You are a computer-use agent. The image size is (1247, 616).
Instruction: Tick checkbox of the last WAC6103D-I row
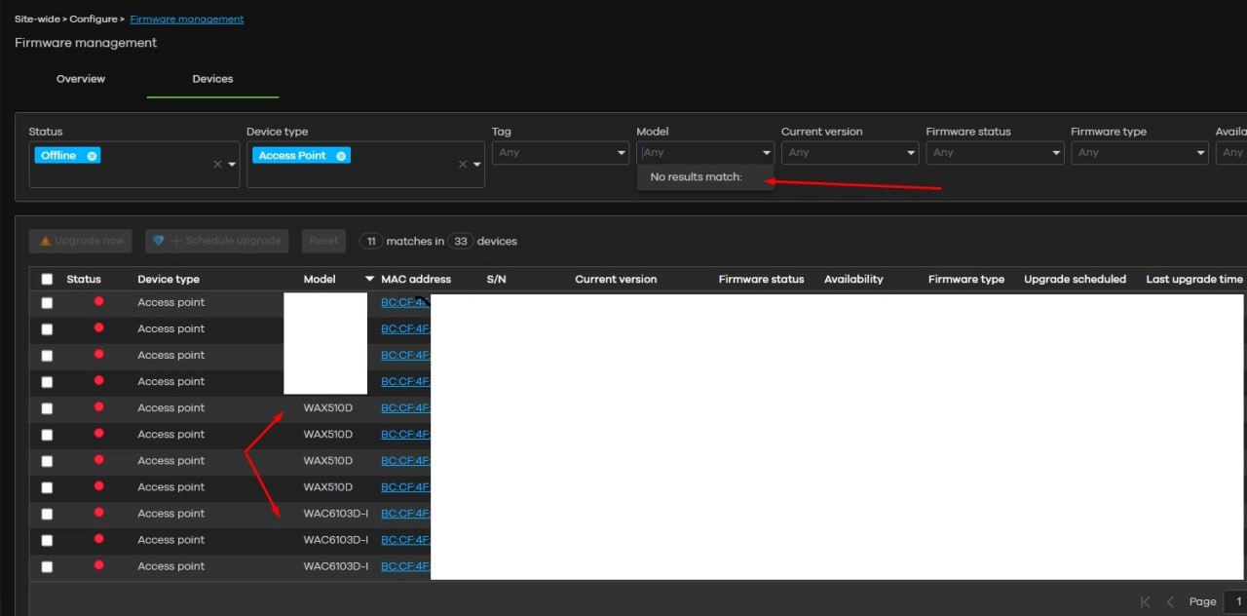coord(47,566)
